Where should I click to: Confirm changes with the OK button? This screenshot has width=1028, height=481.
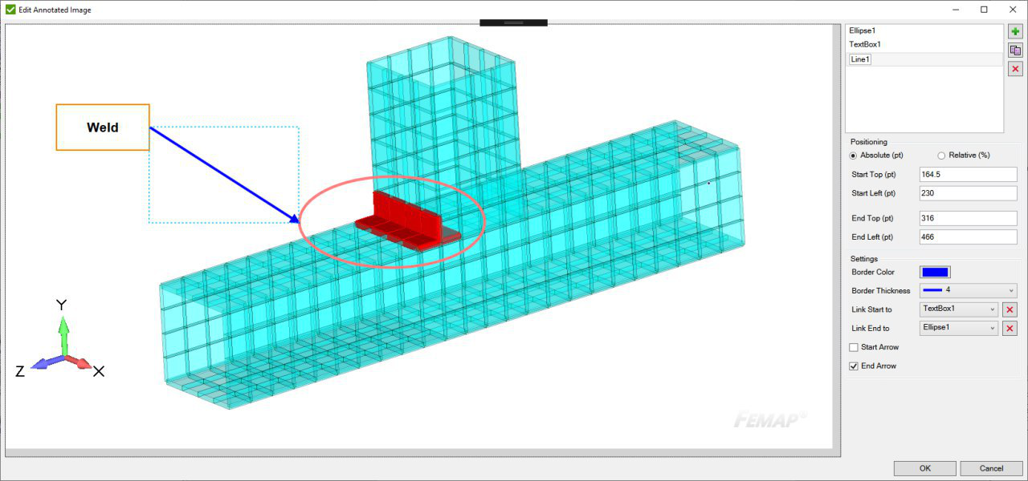[925, 468]
